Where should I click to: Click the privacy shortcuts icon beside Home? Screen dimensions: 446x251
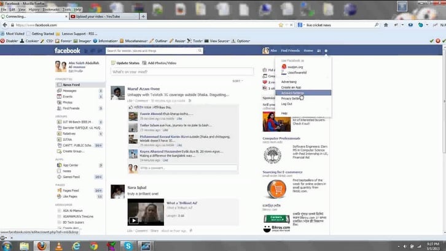tap(319, 51)
